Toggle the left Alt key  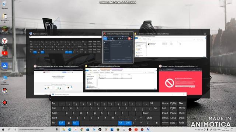pyautogui.click(x=76, y=123)
